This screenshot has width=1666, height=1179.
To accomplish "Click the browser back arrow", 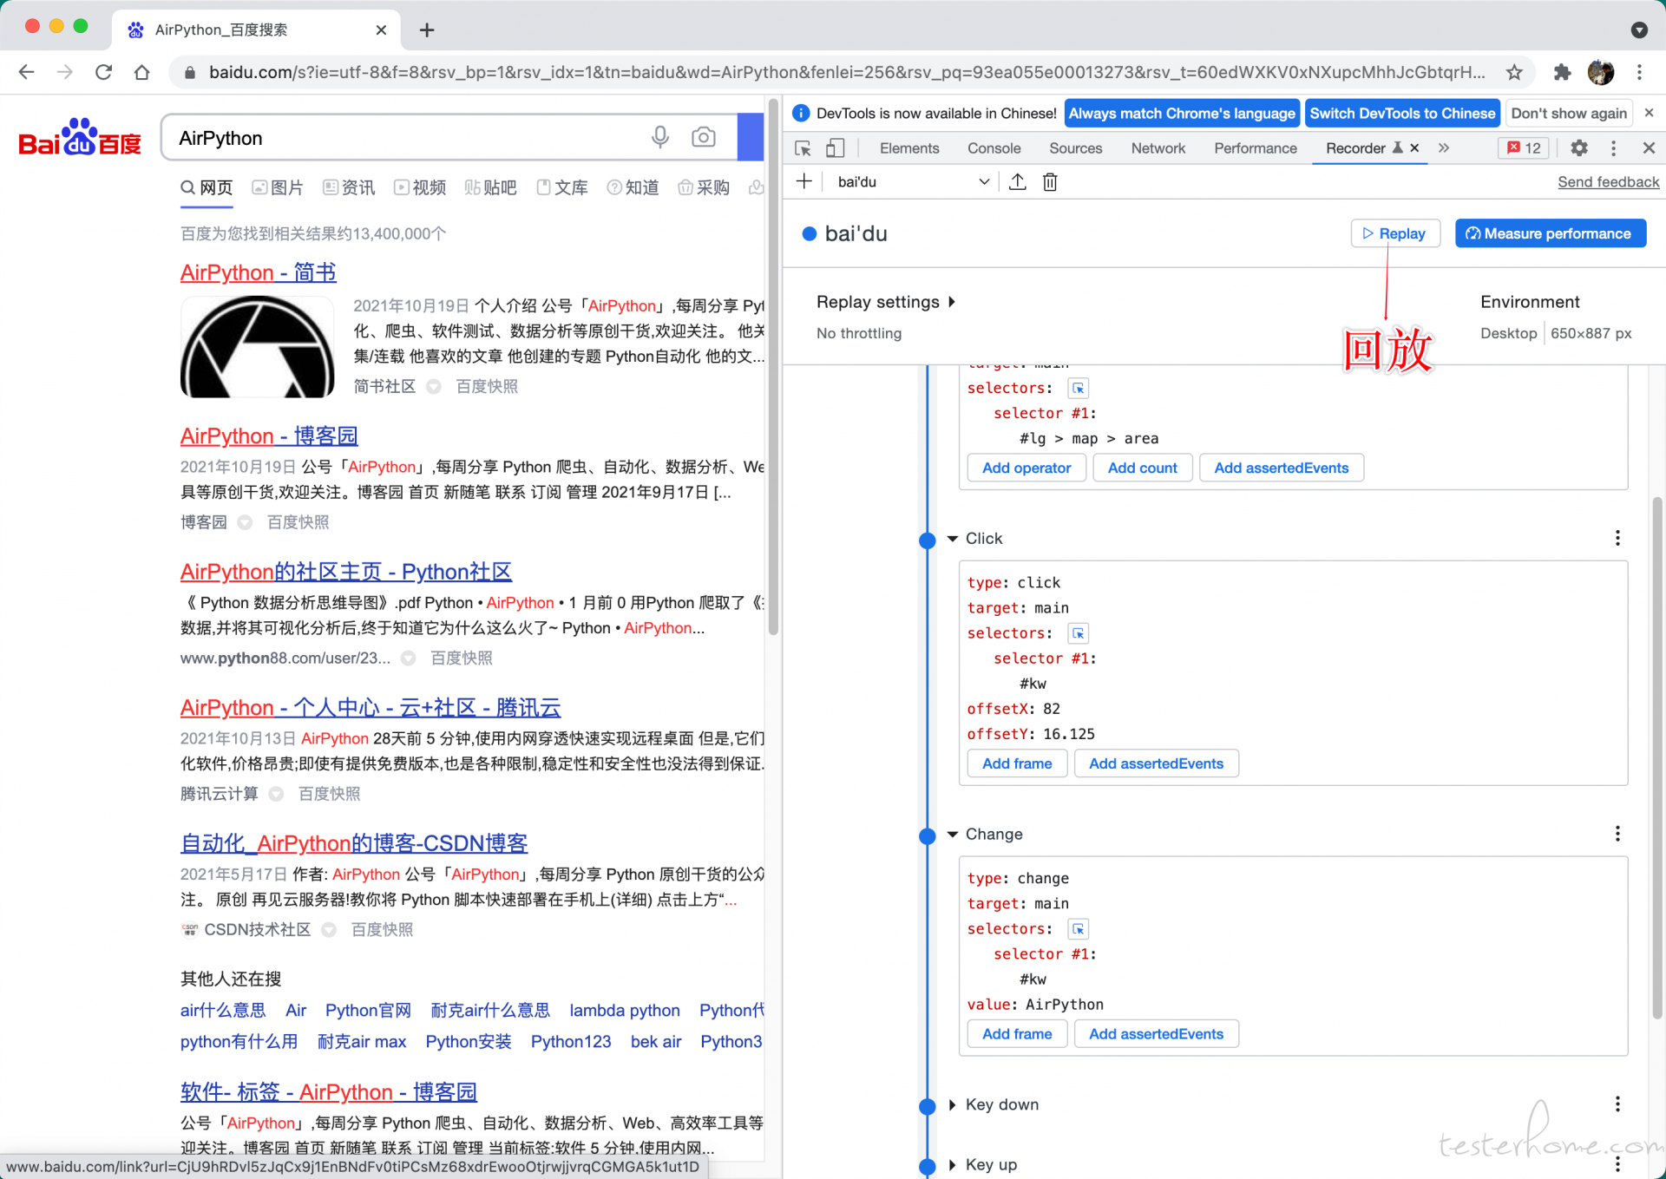I will pyautogui.click(x=27, y=72).
